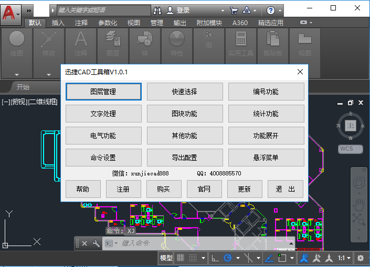Toggle 2D object snap square icon

click(x=282, y=258)
